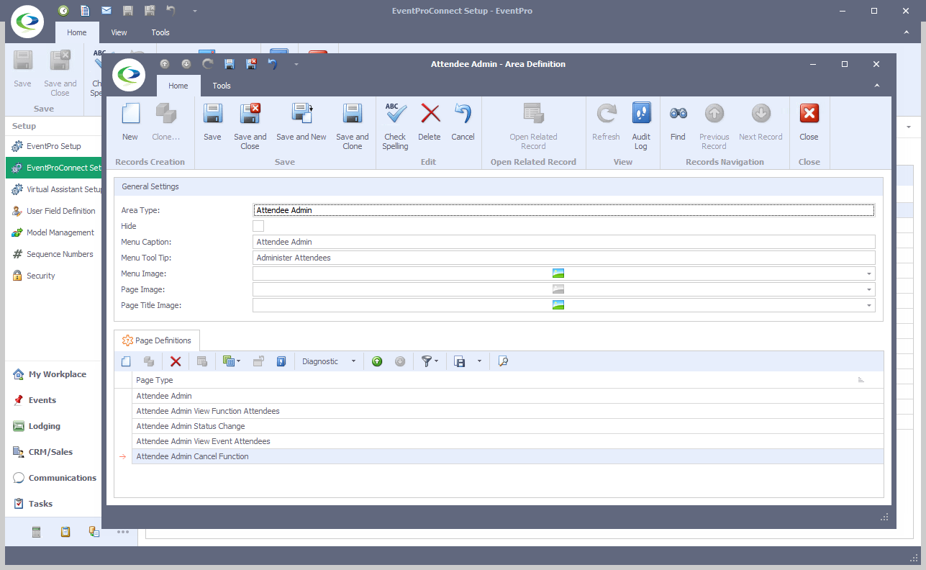Click new page definition icon in grid toolbar
This screenshot has height=570, width=926.
[x=126, y=361]
